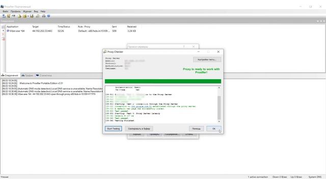Click the Start Testing button
This screenshot has width=326, height=183.
click(113, 129)
